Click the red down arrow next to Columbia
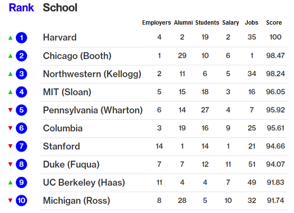294x213 pixels. tap(9, 128)
